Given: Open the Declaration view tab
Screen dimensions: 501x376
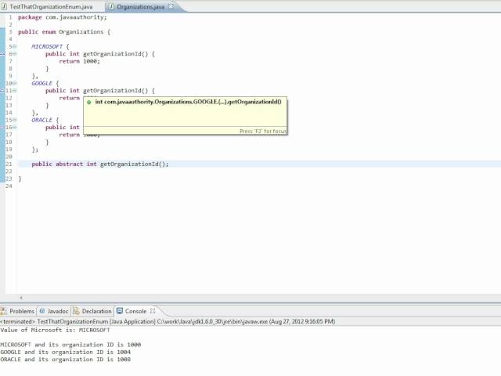Looking at the screenshot, I should coord(92,311).
